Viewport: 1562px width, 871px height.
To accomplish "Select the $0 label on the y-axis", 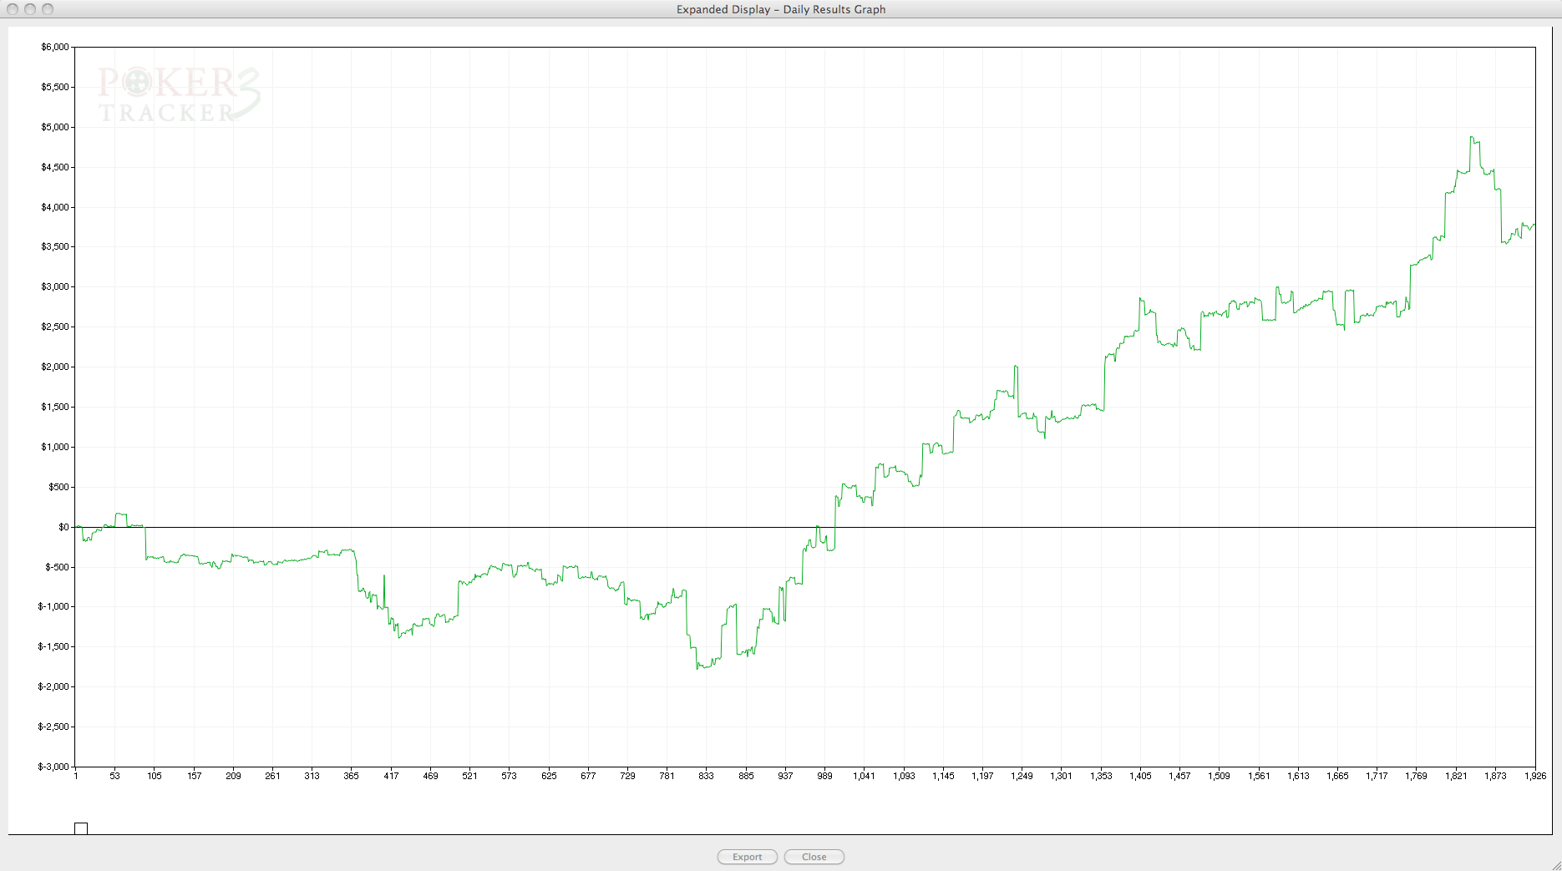I will click(x=63, y=527).
